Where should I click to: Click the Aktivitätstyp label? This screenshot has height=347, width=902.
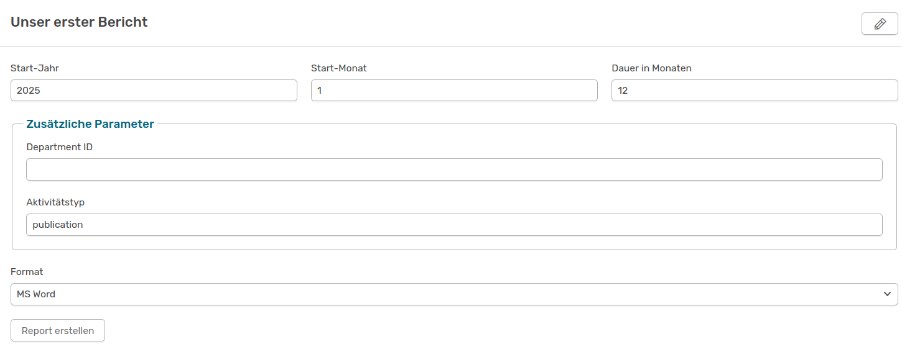(x=55, y=202)
